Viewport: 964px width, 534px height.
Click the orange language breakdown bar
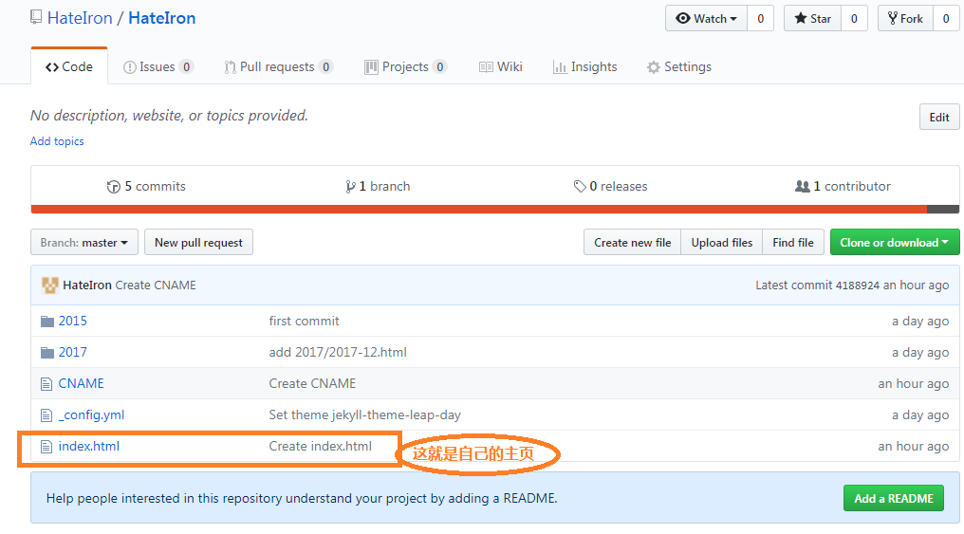479,210
